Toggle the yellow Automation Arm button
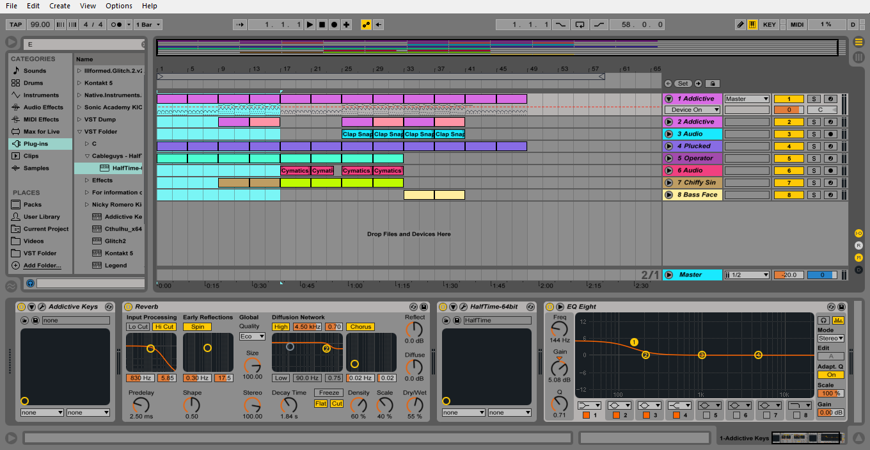 (366, 24)
